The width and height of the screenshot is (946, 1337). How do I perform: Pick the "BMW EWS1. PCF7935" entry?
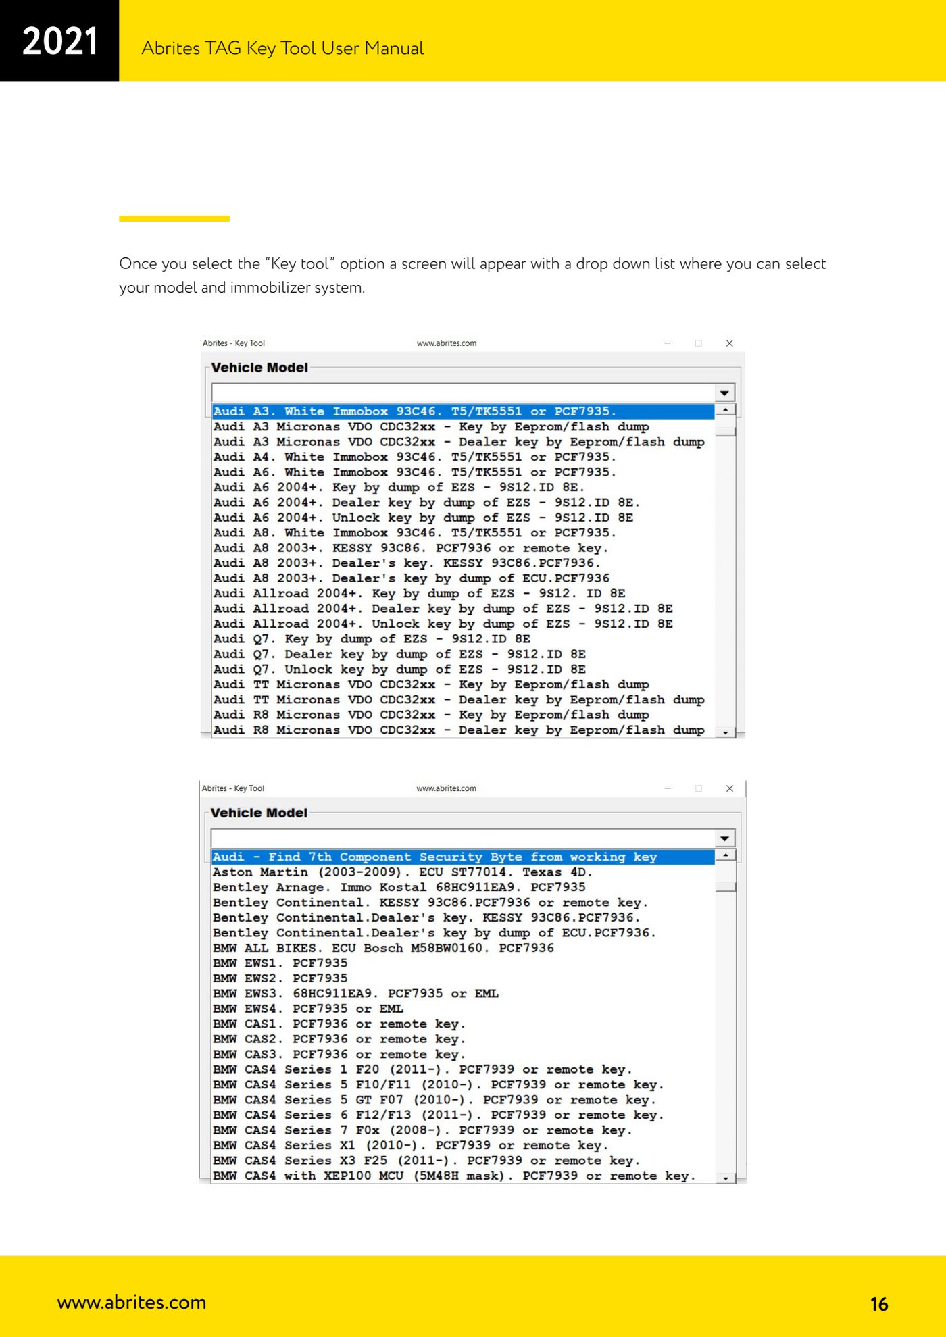click(x=464, y=963)
